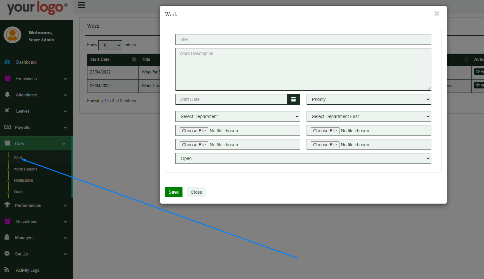Open Activity Logs in the sidebar
Screen dimensions: 484x279
(27, 270)
